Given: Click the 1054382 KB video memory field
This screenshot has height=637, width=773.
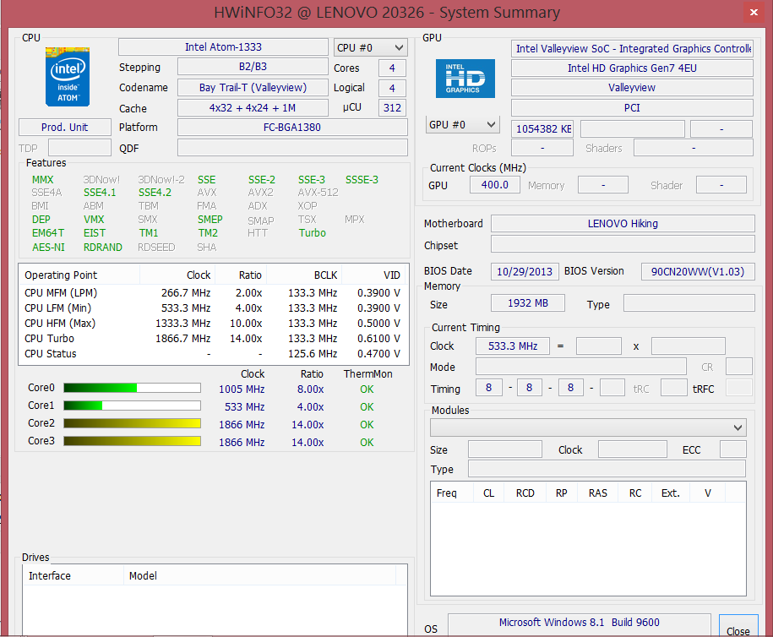Looking at the screenshot, I should coord(542,128).
